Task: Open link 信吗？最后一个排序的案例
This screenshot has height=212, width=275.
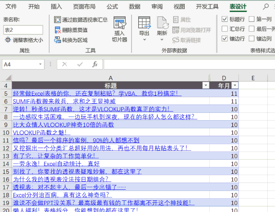Action: (x=76, y=140)
